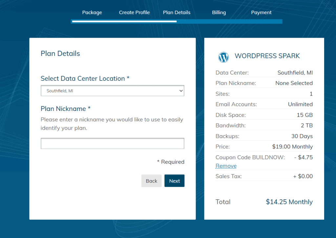Click the 30 Days backups value
The width and height of the screenshot is (336, 238).
(x=302, y=136)
